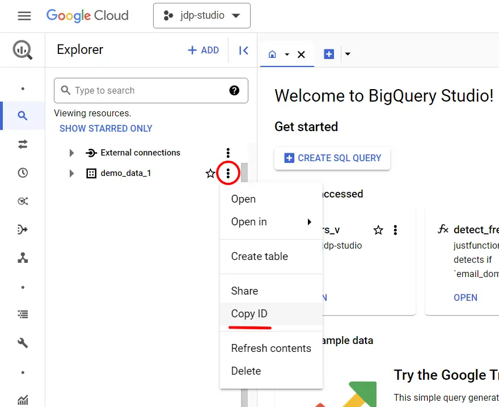Image resolution: width=499 pixels, height=407 pixels.
Task: Open the hierarchy nodes icon in sidebar
Action: pos(23,258)
